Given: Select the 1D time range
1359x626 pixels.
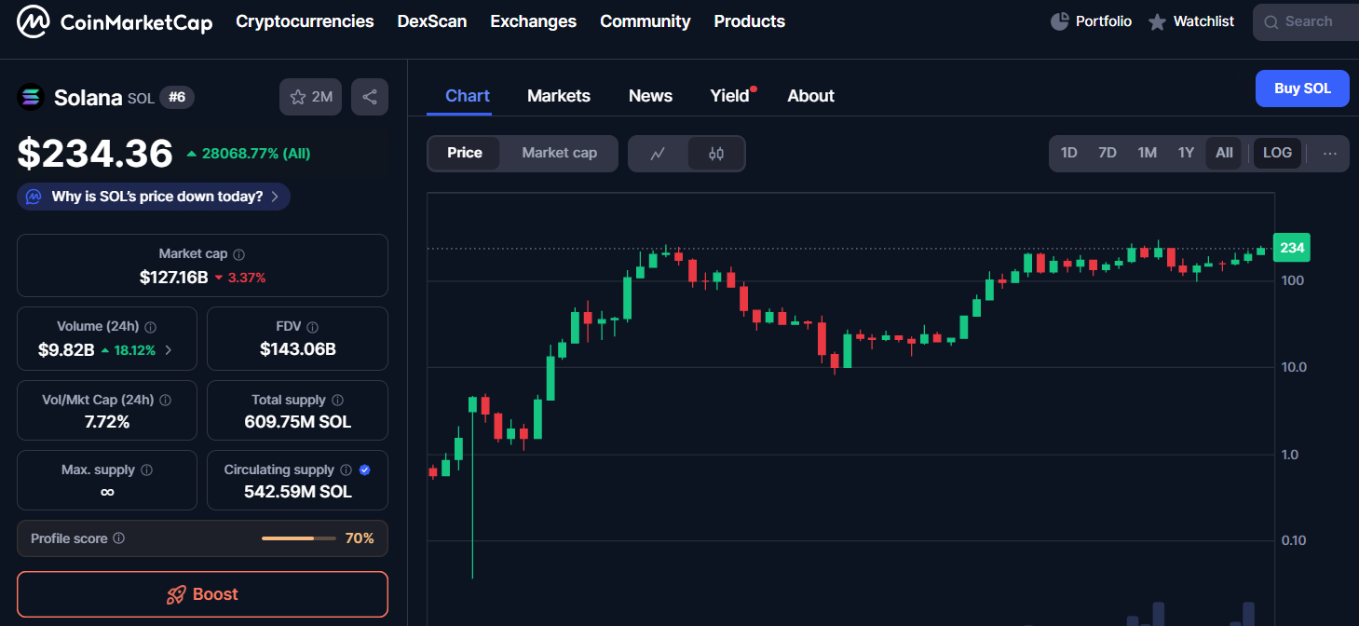Looking at the screenshot, I should point(1069,154).
